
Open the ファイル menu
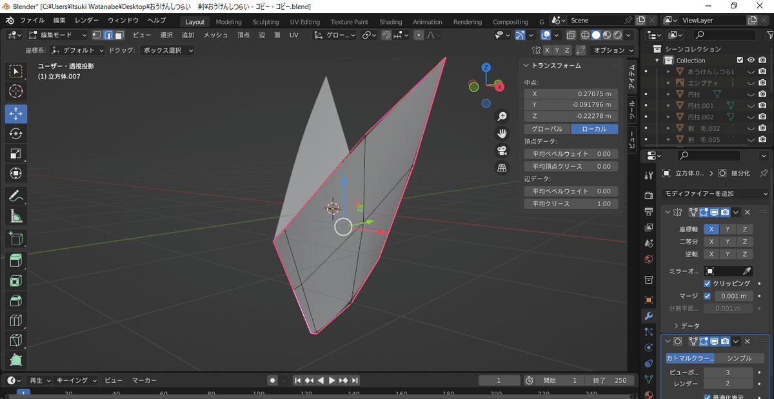32,21
